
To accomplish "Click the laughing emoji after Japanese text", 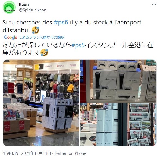I will 44,52.
